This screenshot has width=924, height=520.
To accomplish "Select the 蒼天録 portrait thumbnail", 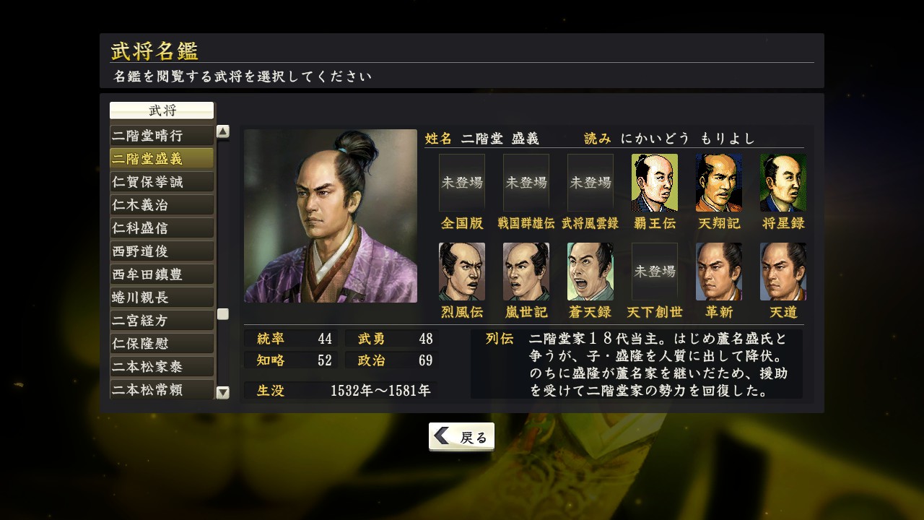I will tap(590, 272).
